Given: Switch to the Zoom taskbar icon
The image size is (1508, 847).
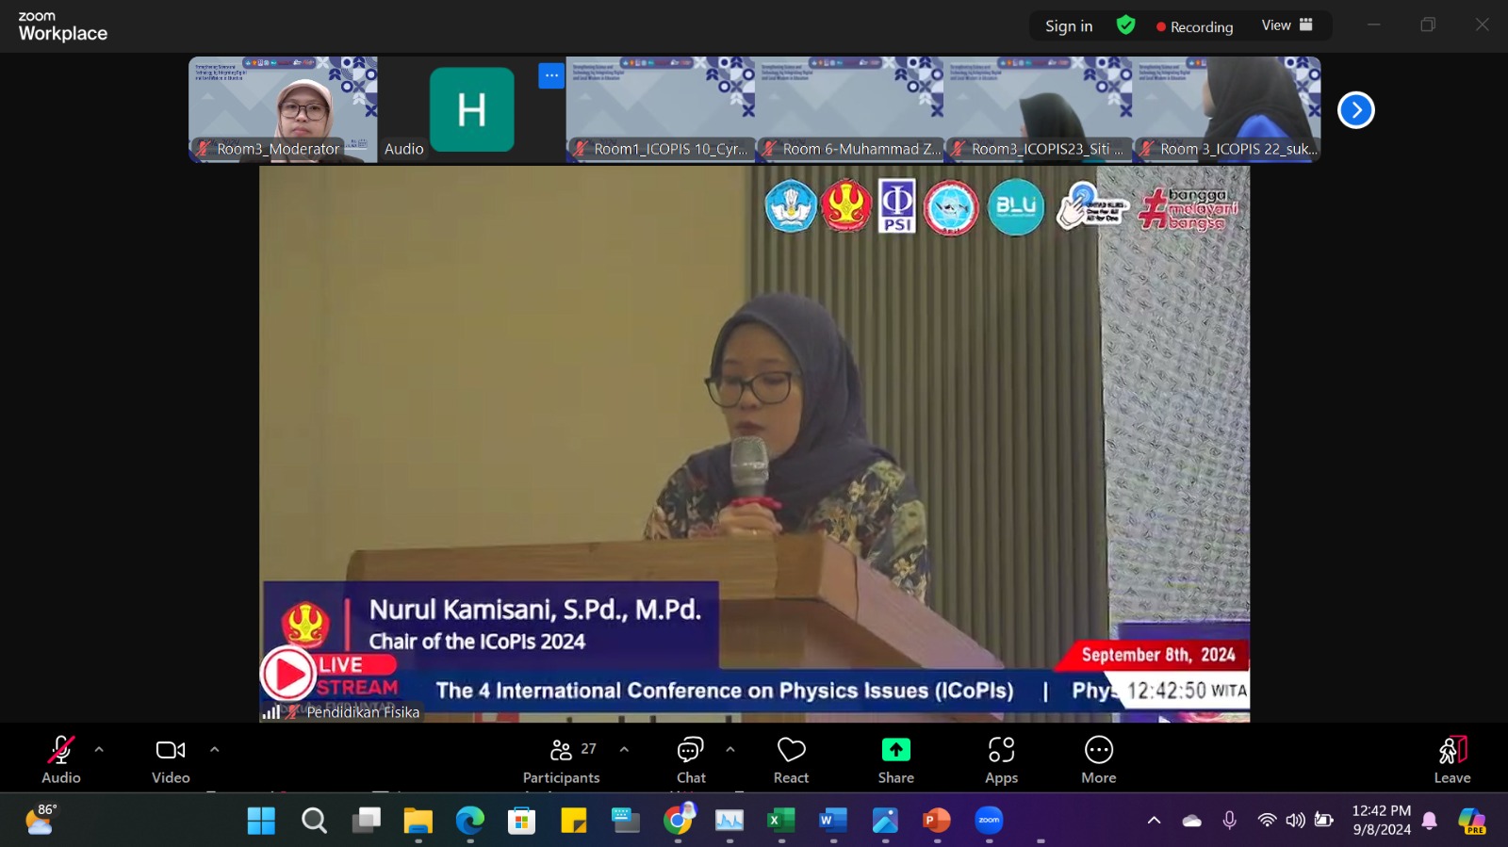Looking at the screenshot, I should [x=989, y=821].
